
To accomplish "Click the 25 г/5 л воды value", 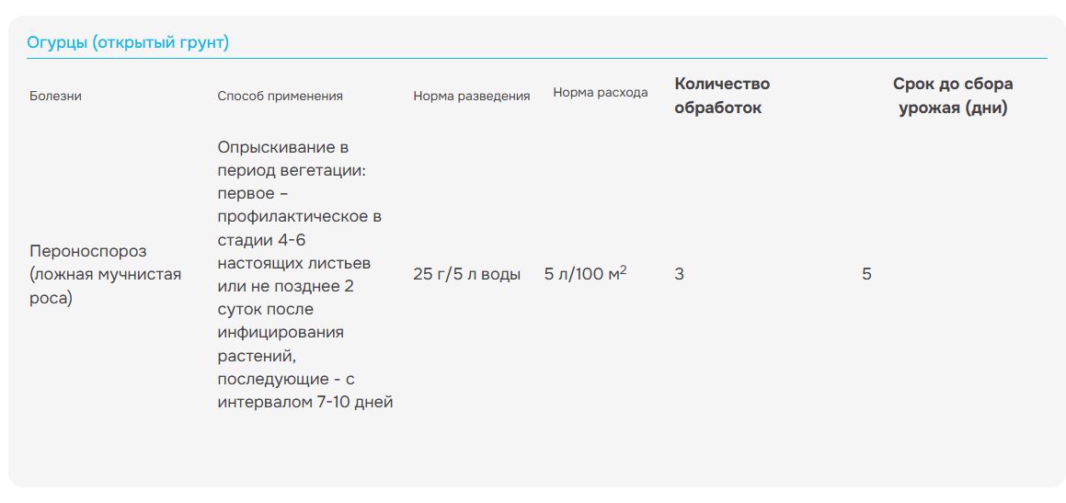I will (x=467, y=275).
